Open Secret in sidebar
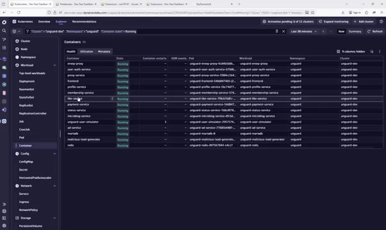Screen dimensions: 386x230 click(23, 170)
